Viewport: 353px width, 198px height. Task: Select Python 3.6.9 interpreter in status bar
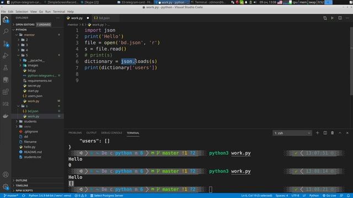click(x=50, y=196)
